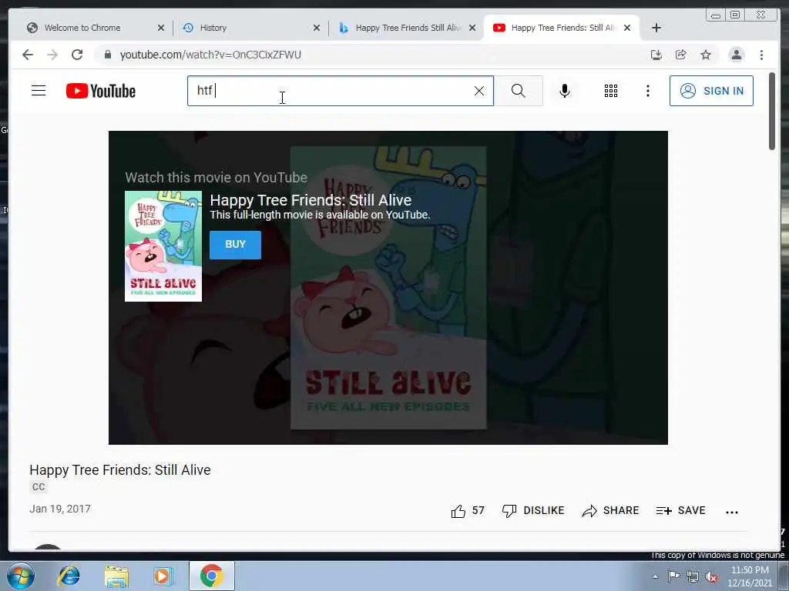
Task: Reload the YouTube page
Action: point(77,55)
